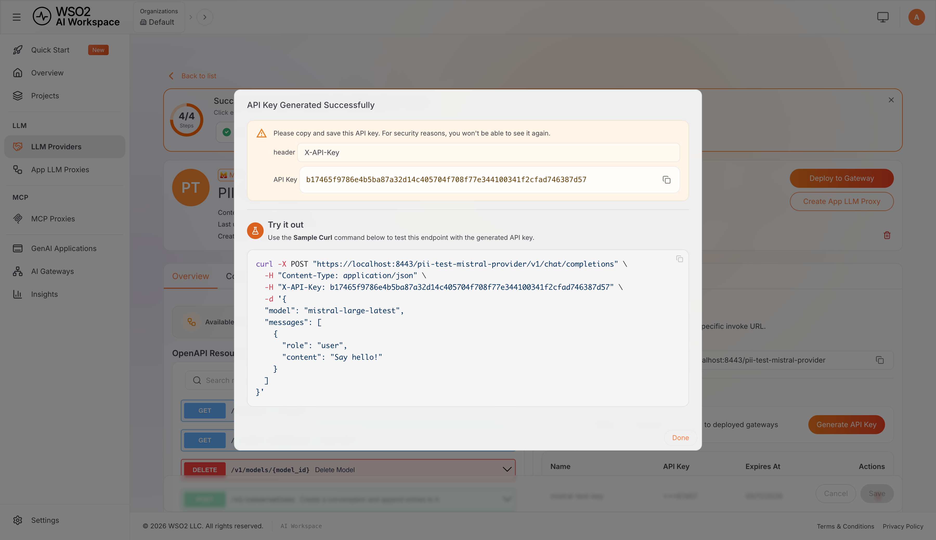
Task: Switch to the Overview tab
Action: coord(190,276)
